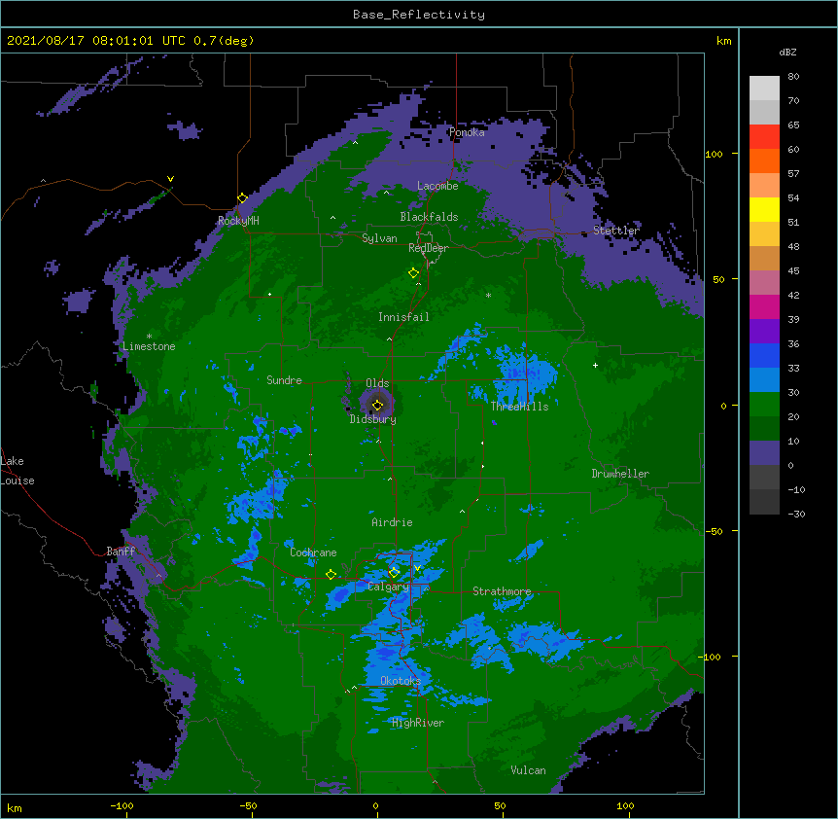Image resolution: width=838 pixels, height=819 pixels.
Task: Click the yellow diamond marker above Calgary label
Action: (394, 573)
